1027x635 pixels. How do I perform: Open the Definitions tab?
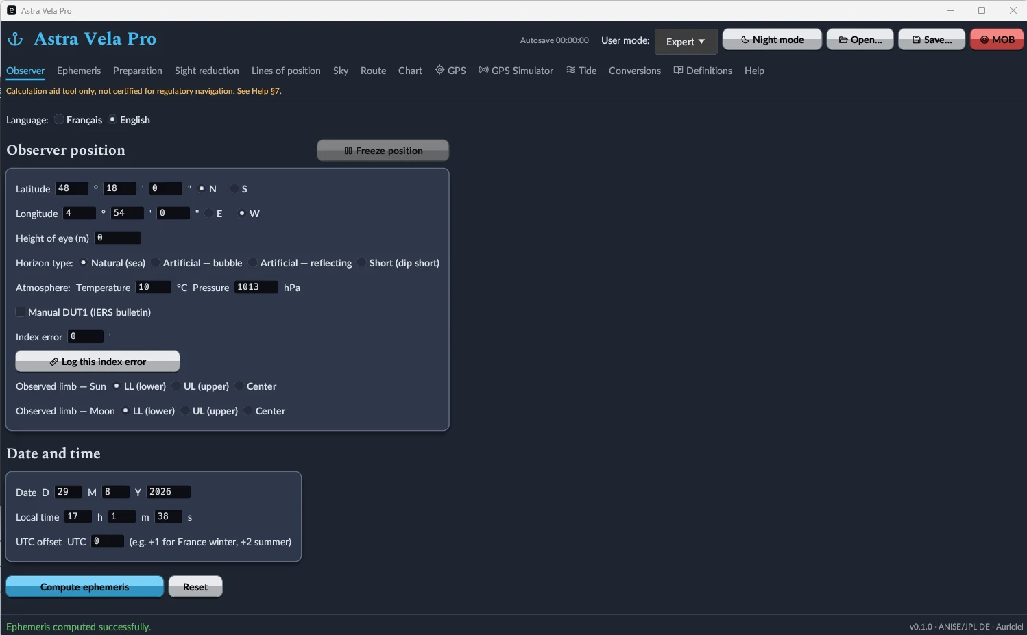click(x=703, y=71)
